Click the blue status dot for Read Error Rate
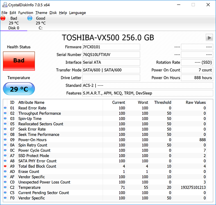Image resolution: width=216 pixels, height=205 pixels. (5, 108)
